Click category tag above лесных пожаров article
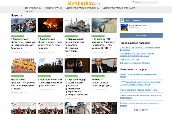 tap(44, 36)
